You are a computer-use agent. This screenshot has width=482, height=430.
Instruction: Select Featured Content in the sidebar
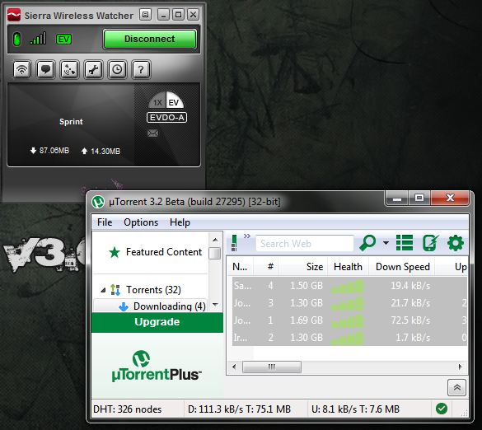click(156, 252)
